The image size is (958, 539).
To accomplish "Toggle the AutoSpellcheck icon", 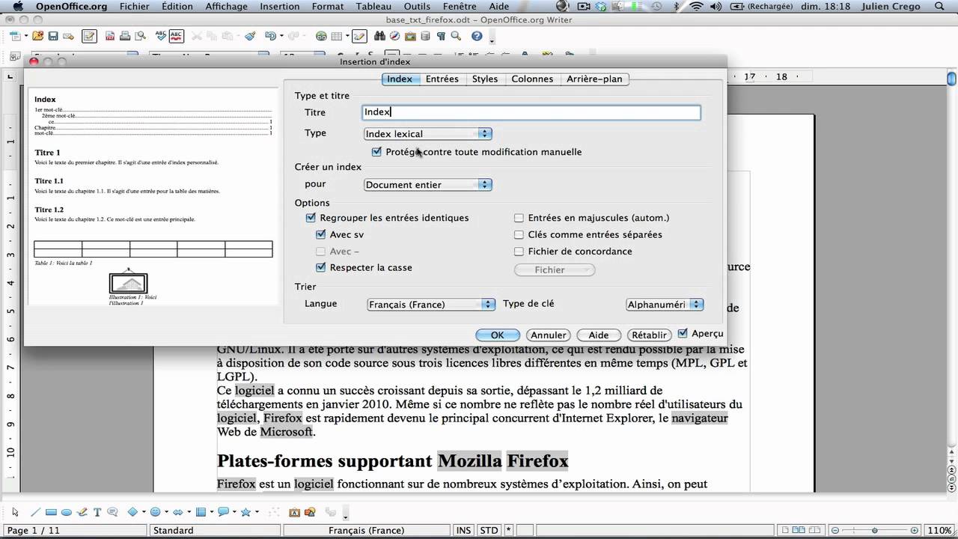I will tap(177, 36).
